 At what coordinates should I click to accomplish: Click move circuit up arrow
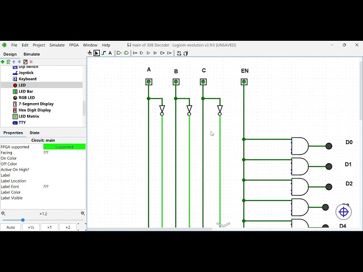click(x=14, y=62)
